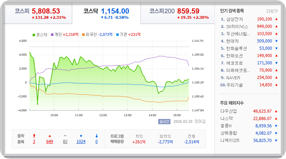This screenshot has height=159, width=286.
Task: Click the unchanged dash icon above 82
Action: tap(65, 136)
